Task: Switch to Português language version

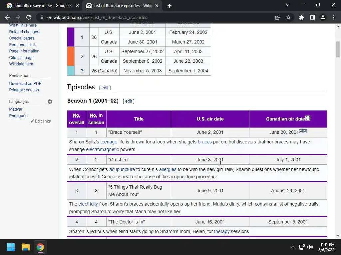Action: click(18, 116)
